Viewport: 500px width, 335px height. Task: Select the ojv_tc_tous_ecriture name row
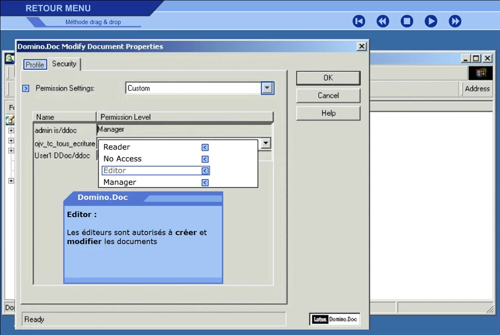click(x=65, y=144)
